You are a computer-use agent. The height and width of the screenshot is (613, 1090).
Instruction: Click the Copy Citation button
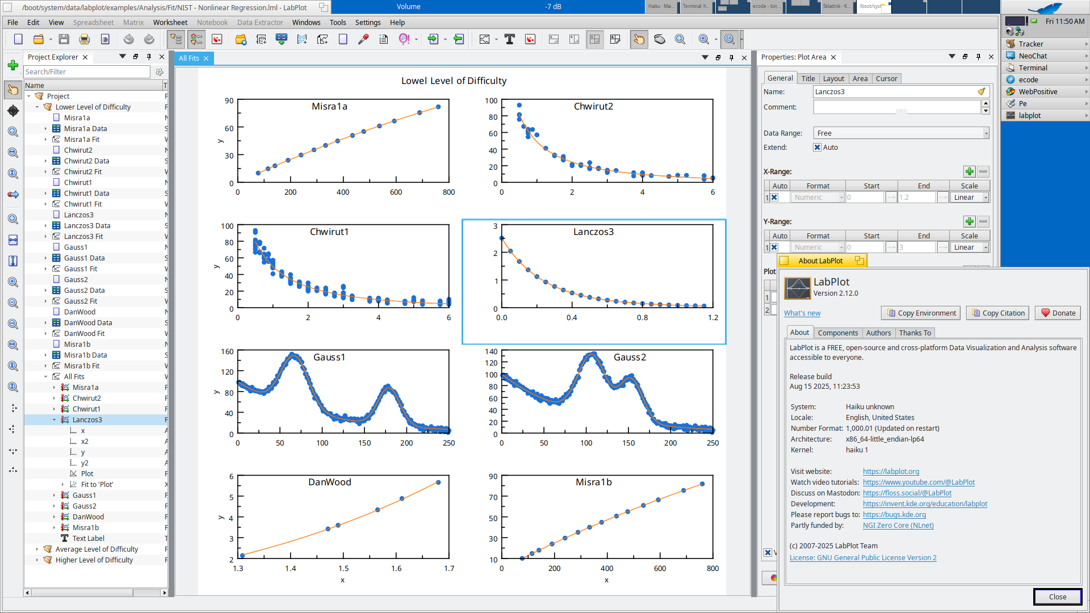(997, 313)
